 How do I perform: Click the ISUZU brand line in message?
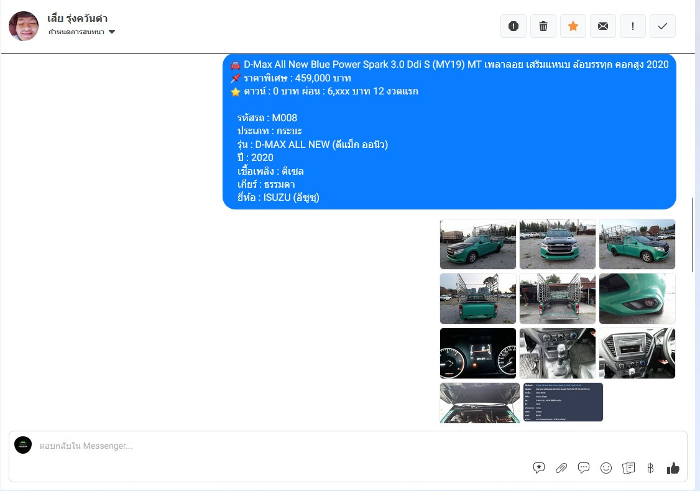tap(278, 197)
